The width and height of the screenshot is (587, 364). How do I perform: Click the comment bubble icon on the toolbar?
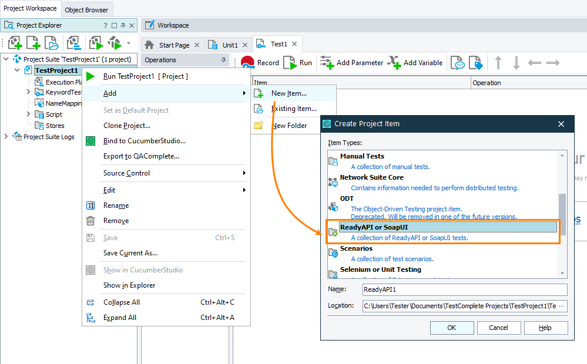(459, 62)
